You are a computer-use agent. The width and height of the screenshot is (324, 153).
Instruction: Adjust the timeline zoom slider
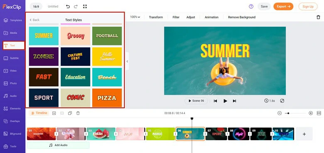(295, 113)
